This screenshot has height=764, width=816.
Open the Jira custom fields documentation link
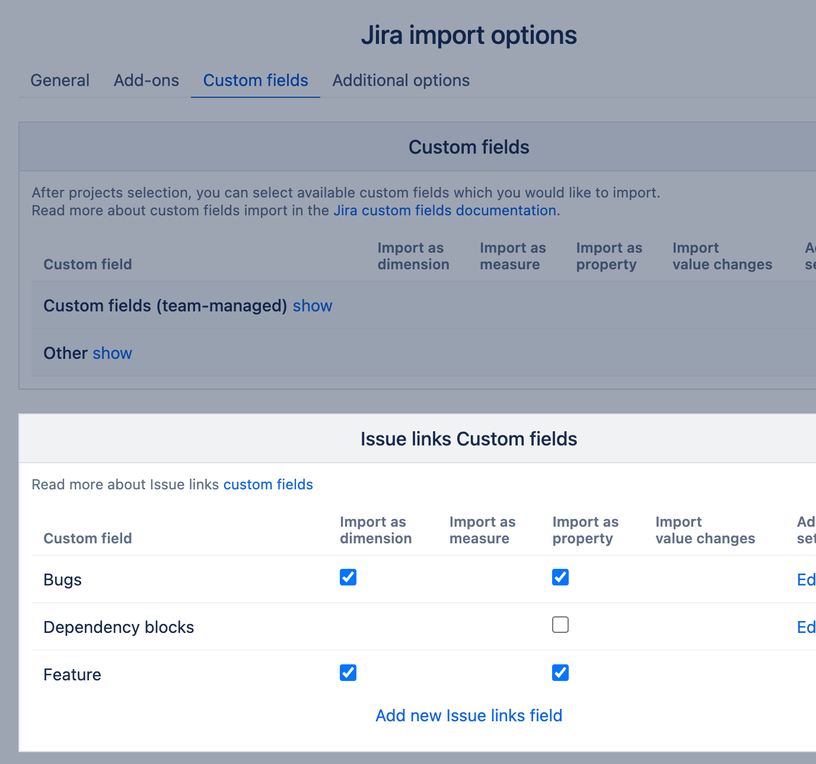tap(445, 211)
